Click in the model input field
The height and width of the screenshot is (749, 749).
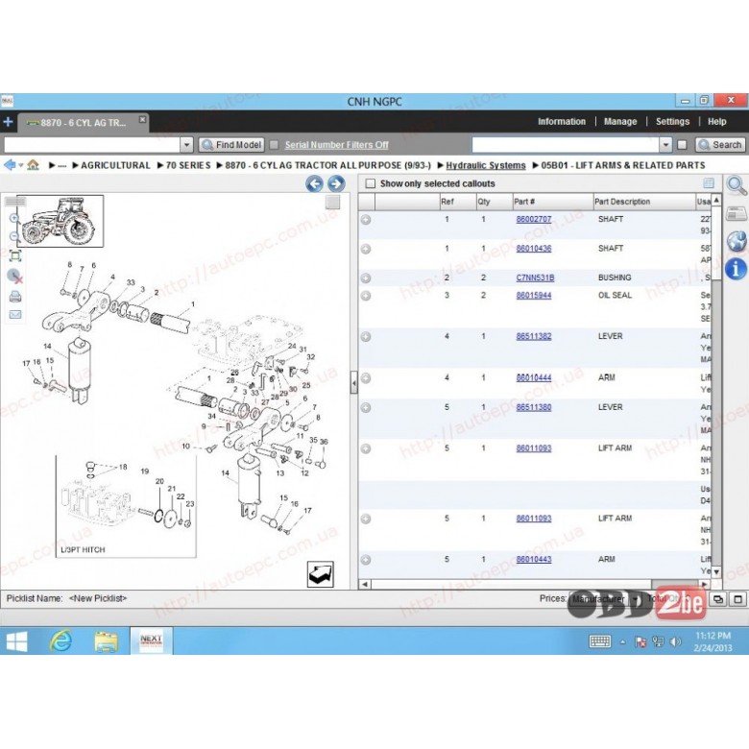click(92, 145)
